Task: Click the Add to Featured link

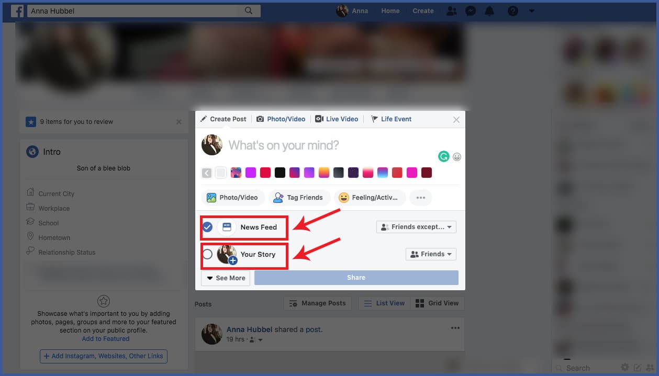Action: [106, 339]
